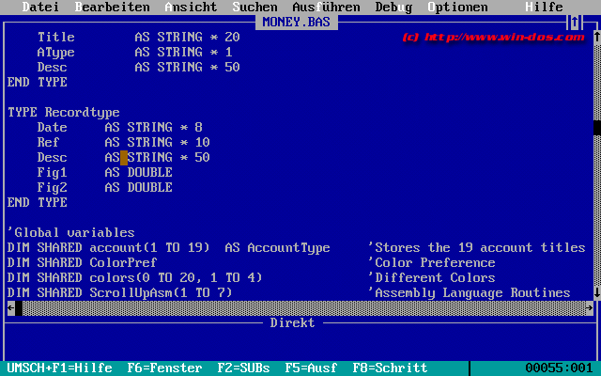Open the Hilfe menu

point(544,7)
